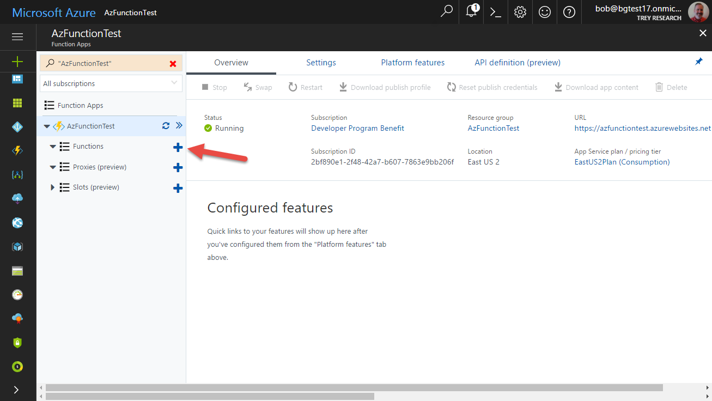Click the search magnifier in top bar

point(447,11)
